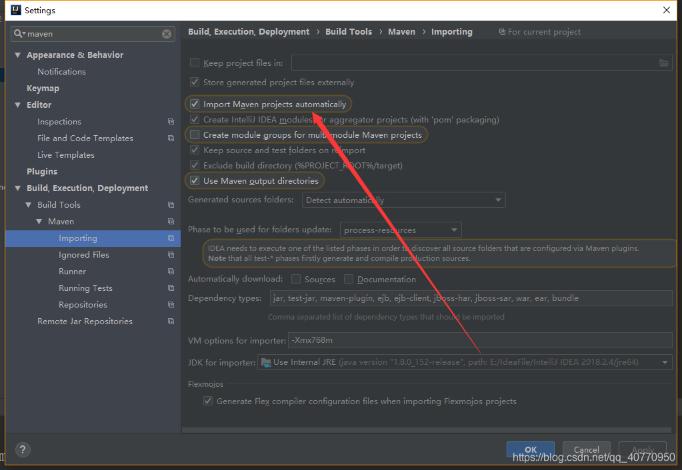Select Running Tests under Maven
Image resolution: width=682 pixels, height=470 pixels.
85,288
